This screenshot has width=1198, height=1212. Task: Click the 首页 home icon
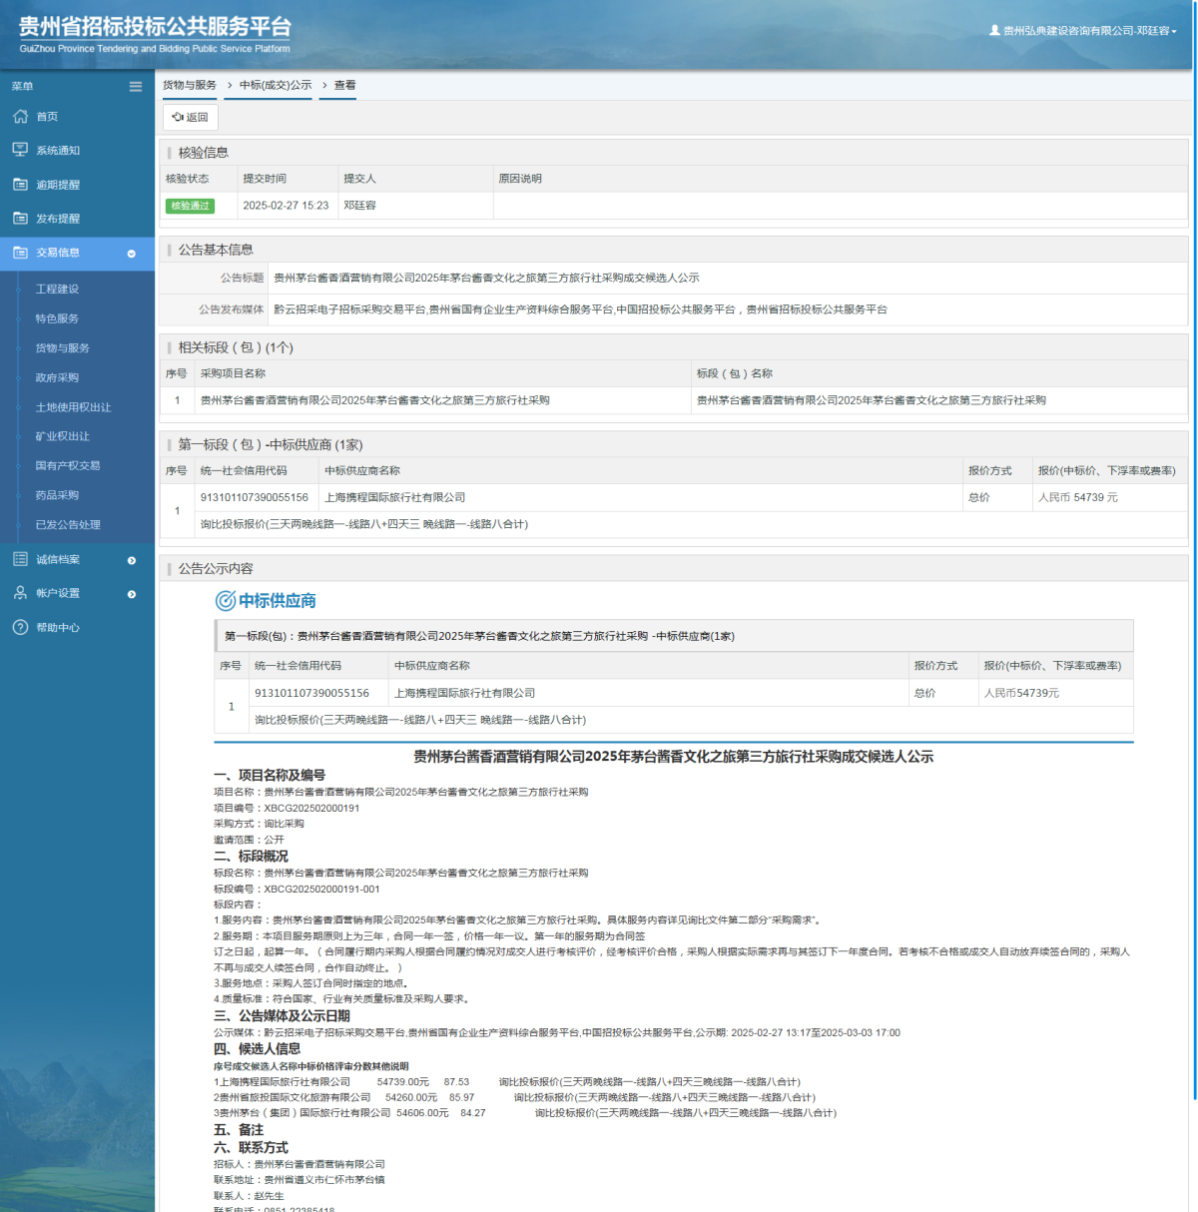tap(20, 117)
